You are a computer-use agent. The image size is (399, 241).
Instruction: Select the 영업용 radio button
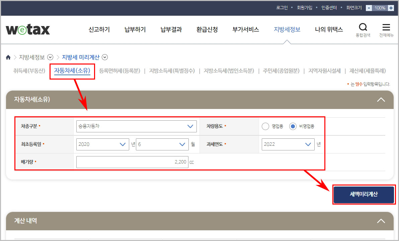click(x=265, y=126)
